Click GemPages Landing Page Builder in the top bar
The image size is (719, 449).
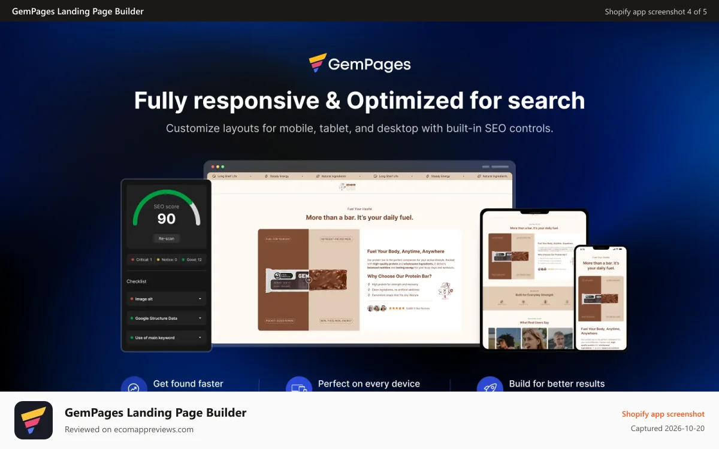[x=78, y=11]
